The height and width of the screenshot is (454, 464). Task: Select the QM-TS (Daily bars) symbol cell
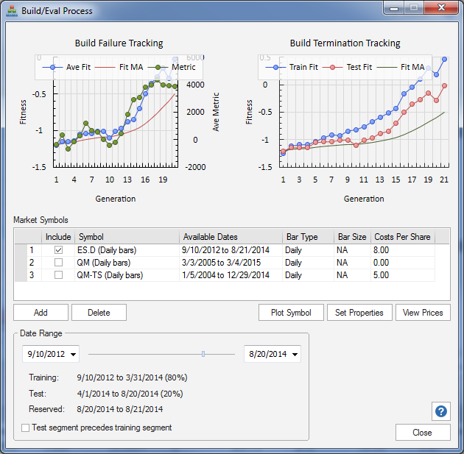(127, 275)
